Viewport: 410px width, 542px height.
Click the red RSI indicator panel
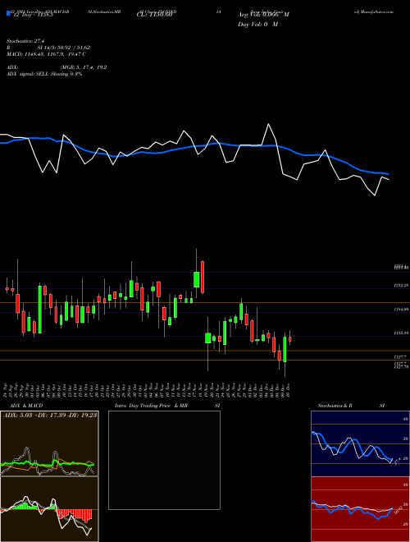(x=360, y=509)
